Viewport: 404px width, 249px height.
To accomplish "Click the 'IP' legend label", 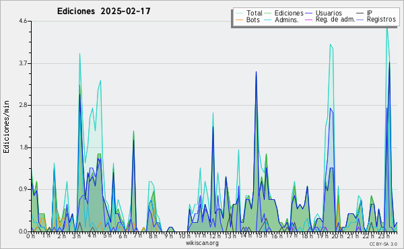I will click(370, 13).
